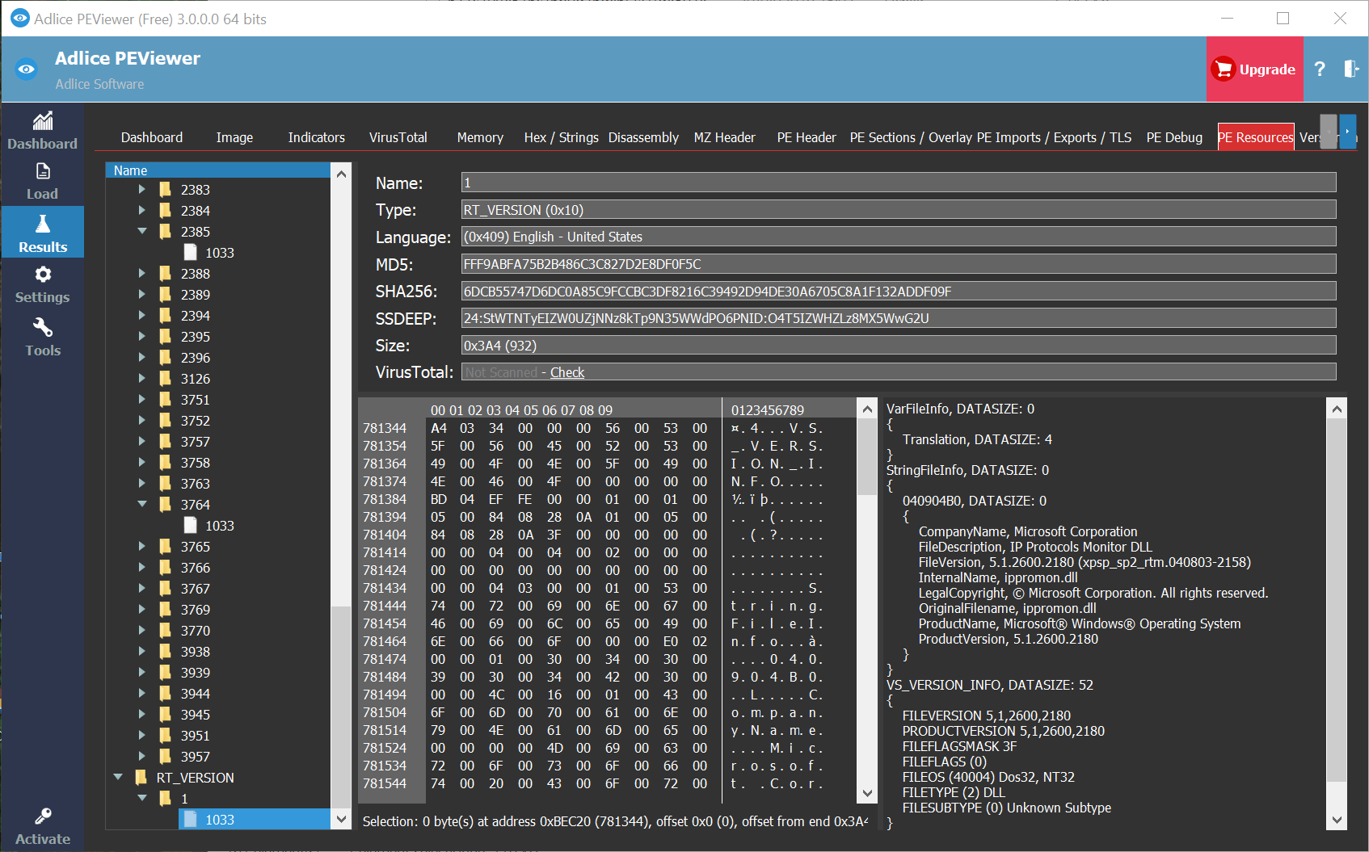Click the exit door icon
The width and height of the screenshot is (1369, 852).
pos(1350,69)
